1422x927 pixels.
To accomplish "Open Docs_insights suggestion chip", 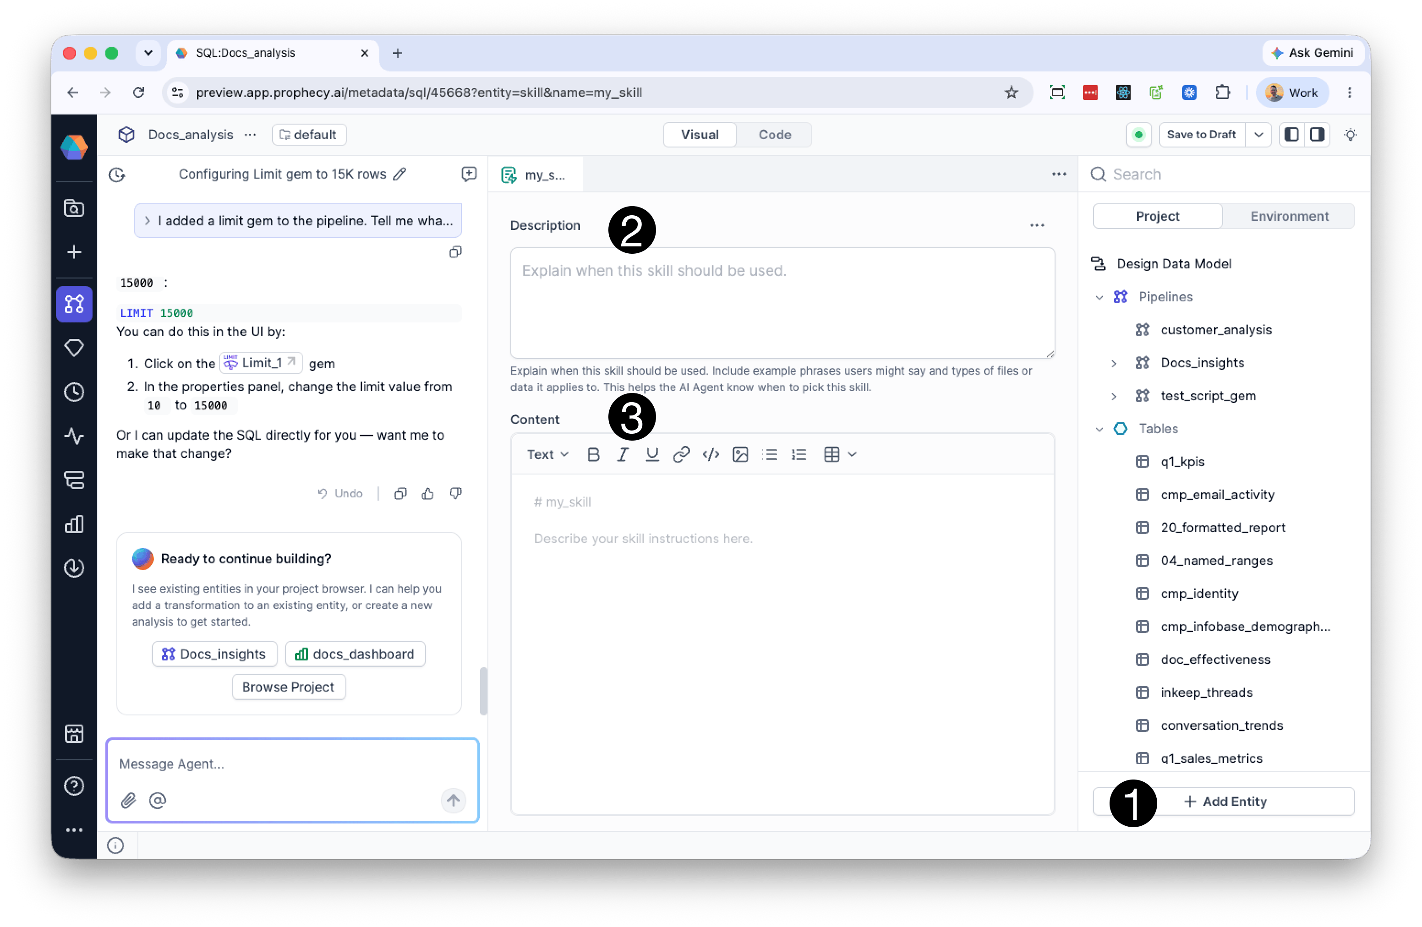I will click(214, 654).
